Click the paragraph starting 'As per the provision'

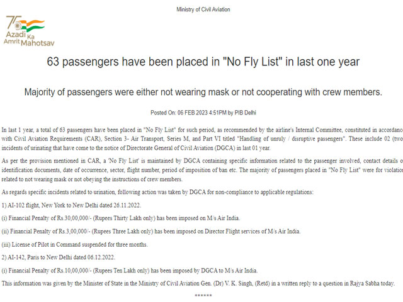tap(202, 170)
